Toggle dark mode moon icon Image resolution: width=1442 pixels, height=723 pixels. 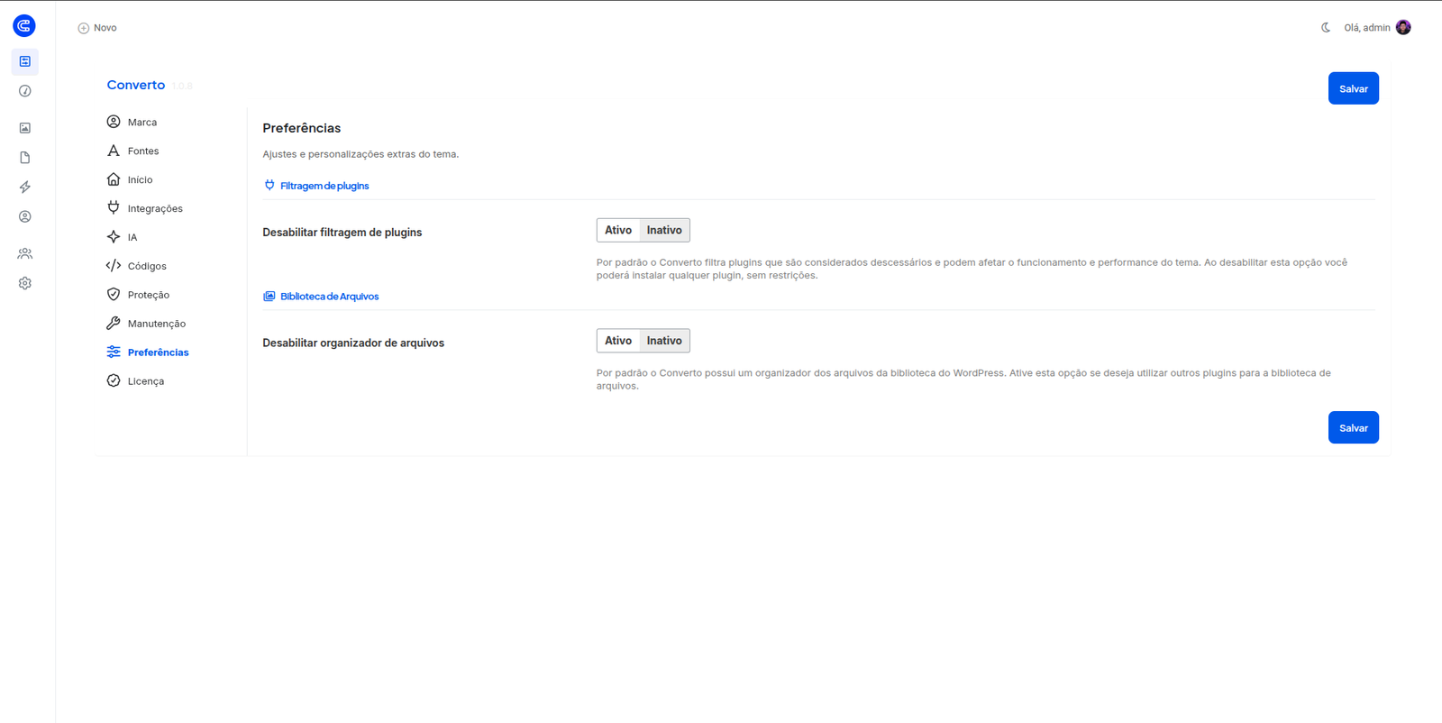click(x=1326, y=28)
